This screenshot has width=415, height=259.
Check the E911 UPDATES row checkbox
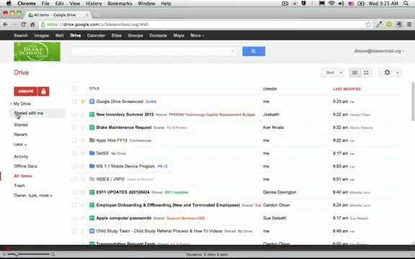[x=74, y=192]
